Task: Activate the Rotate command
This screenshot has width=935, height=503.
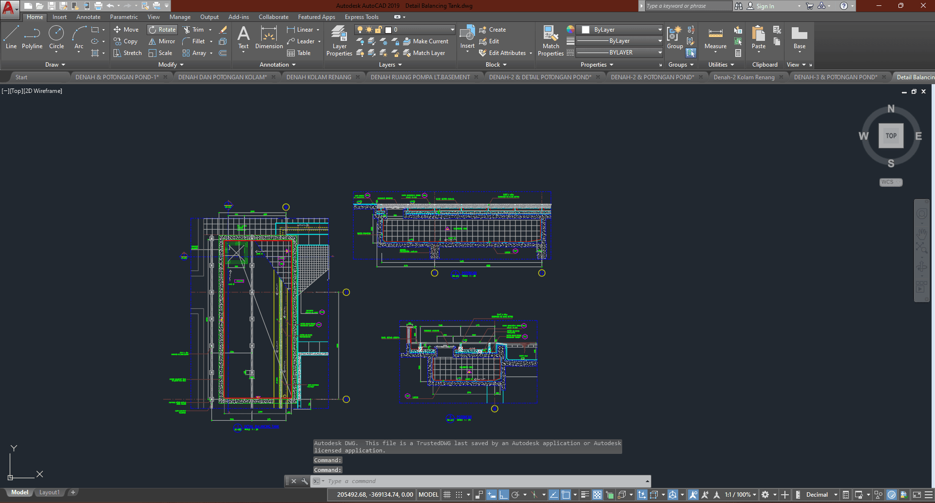Action: (x=162, y=30)
